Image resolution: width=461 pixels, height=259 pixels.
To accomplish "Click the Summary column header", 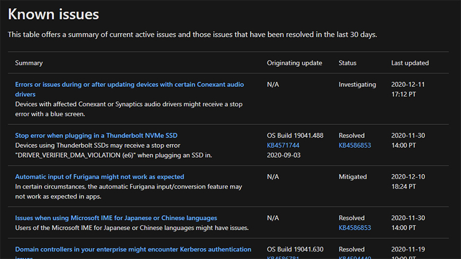I will 29,63.
